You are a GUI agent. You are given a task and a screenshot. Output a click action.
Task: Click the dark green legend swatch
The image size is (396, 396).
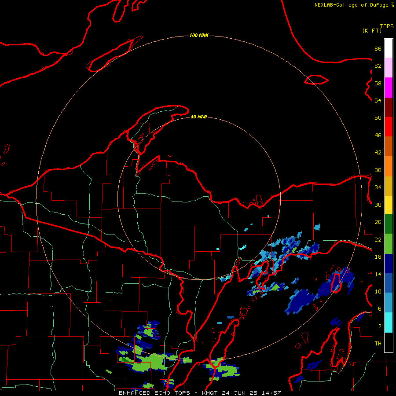click(x=389, y=224)
